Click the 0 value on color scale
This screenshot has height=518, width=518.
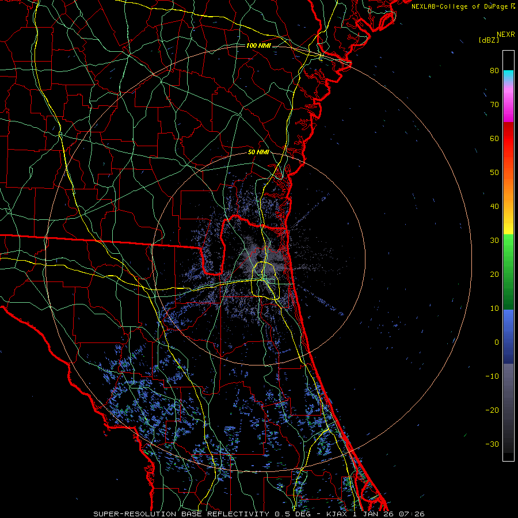[x=497, y=342]
